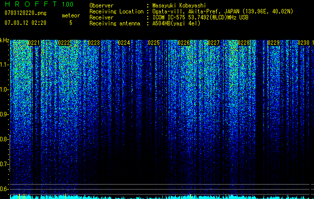Click the 0227 time marker

[214, 43]
